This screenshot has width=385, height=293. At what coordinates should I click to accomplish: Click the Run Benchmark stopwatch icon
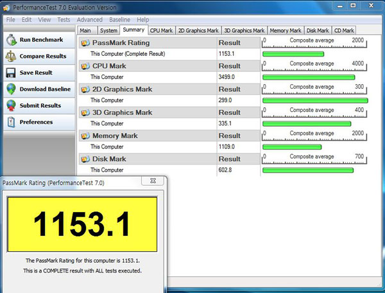(12, 40)
